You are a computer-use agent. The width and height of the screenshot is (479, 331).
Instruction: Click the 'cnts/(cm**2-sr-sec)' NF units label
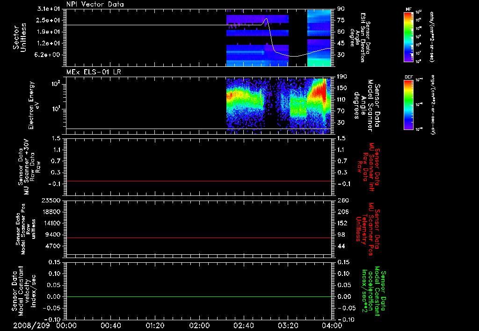pyautogui.click(x=432, y=37)
